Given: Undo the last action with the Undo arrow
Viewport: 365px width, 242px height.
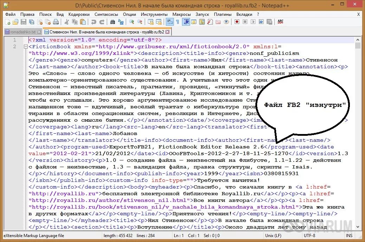Looking at the screenshot, I should 93,22.
